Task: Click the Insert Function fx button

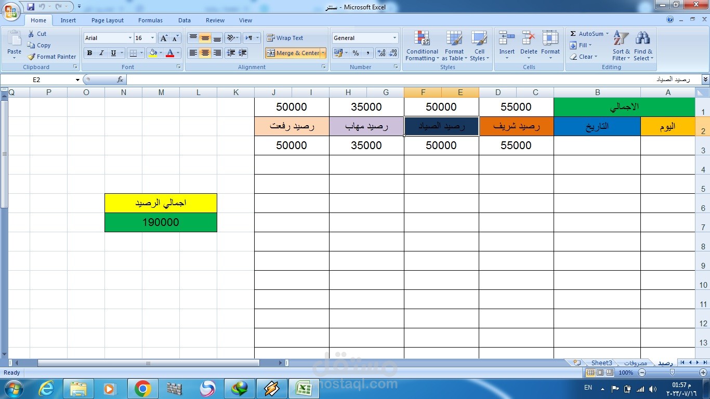Action: 120,79
